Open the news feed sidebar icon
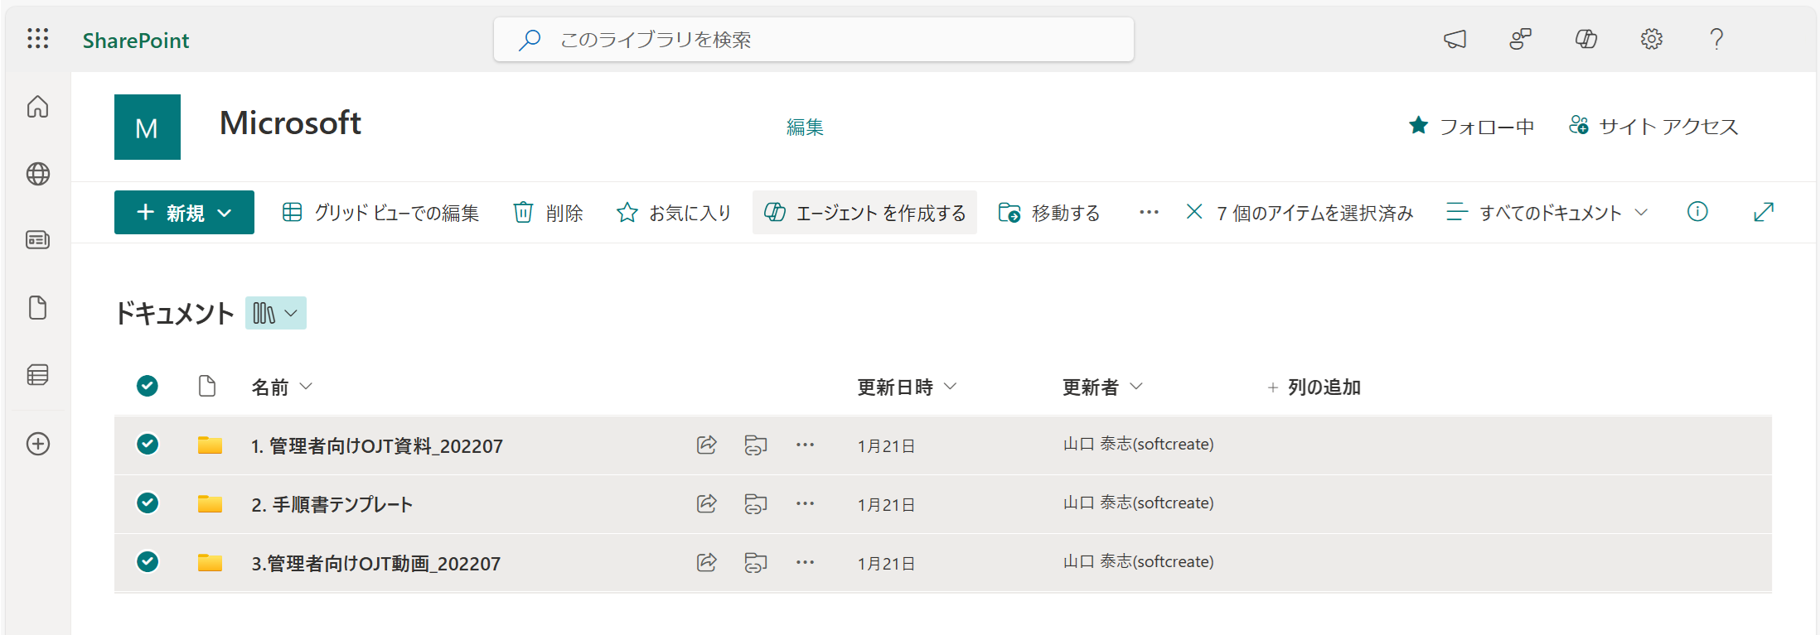 38,240
